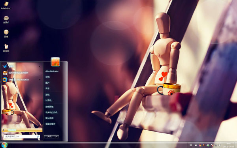
Task: Click the network tray icon
Action: click(216, 145)
